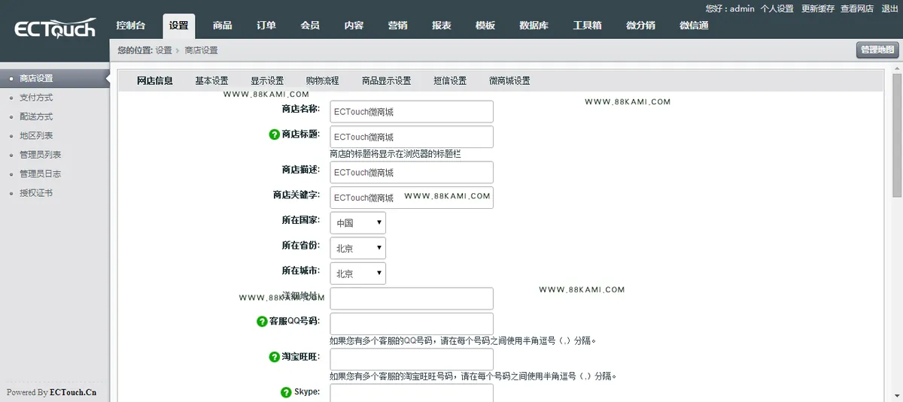Image resolution: width=903 pixels, height=402 pixels.
Task: Open the 购物流程 tab
Action: click(322, 81)
